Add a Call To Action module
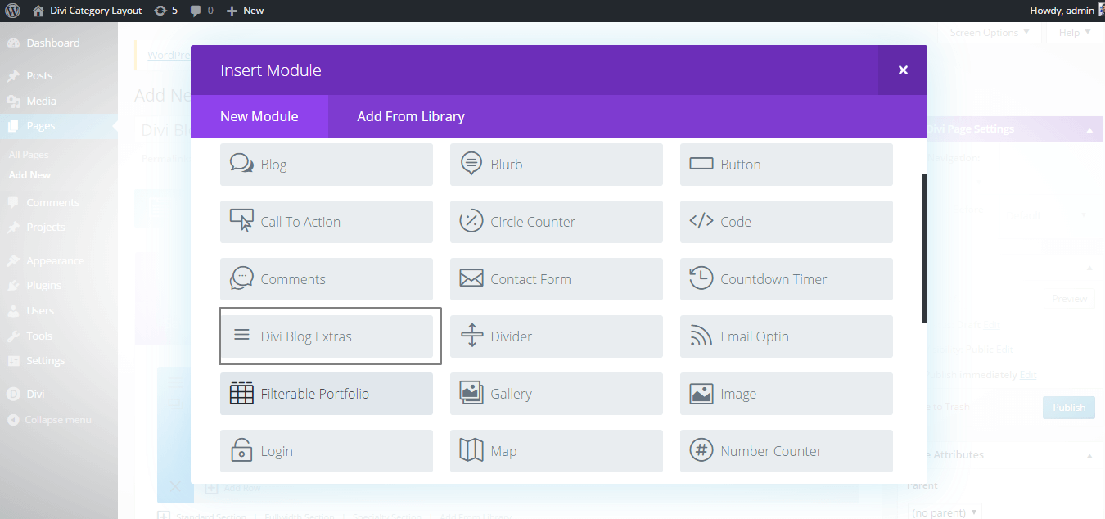The image size is (1105, 519). coord(326,221)
